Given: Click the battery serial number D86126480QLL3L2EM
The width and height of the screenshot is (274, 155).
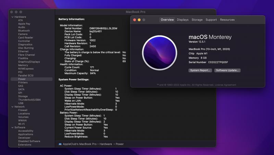Looking at the screenshot, I should pos(103,28).
